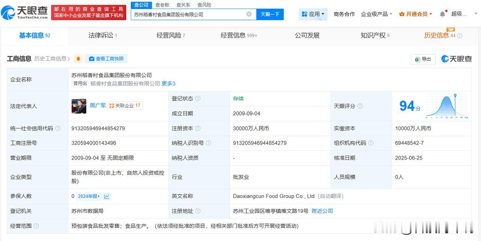
Task: Select the 基本信息 tab
Action: tap(35, 35)
